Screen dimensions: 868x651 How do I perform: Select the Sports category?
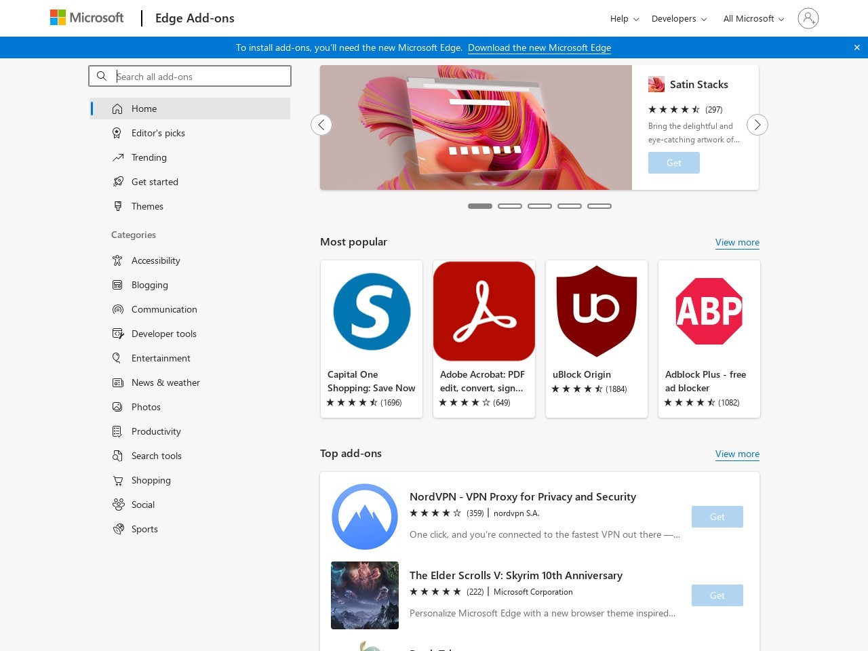tap(190, 529)
